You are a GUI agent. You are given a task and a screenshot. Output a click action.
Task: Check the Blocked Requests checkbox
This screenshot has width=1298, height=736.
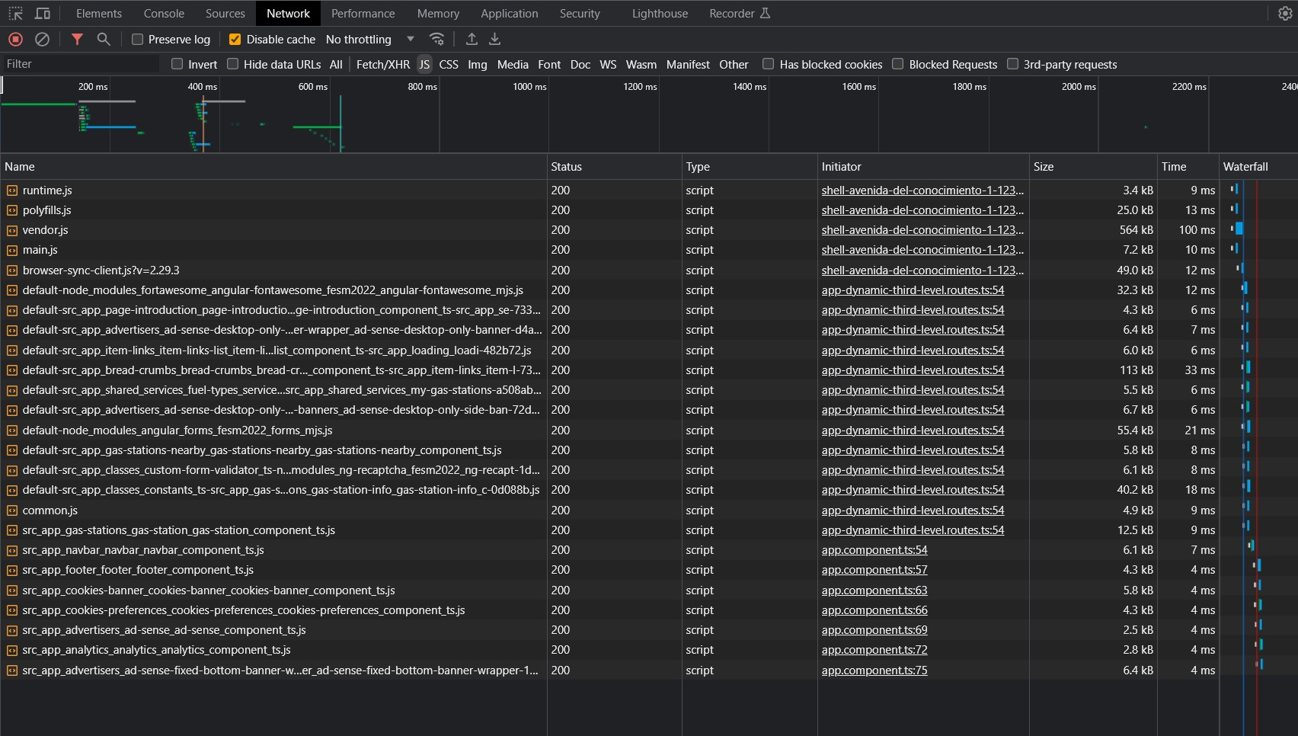(897, 64)
